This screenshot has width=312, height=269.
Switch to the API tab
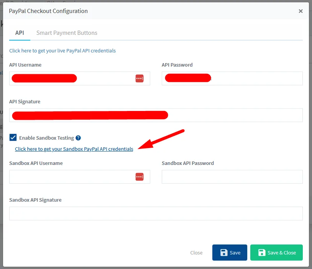20,33
